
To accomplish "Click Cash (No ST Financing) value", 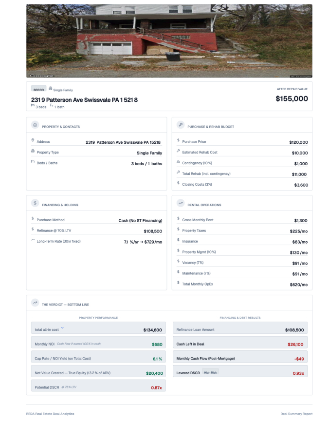I will pyautogui.click(x=140, y=221).
